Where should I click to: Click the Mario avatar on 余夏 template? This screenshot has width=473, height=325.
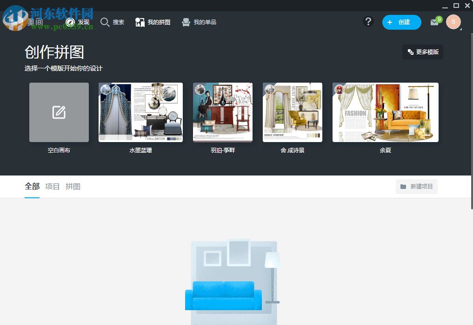(340, 90)
